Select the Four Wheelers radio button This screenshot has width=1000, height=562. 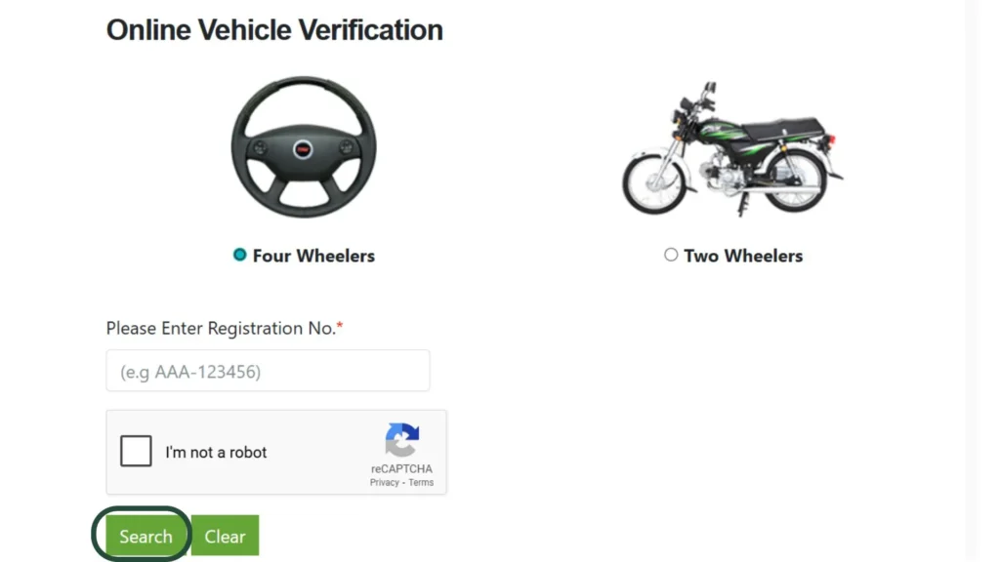pyautogui.click(x=239, y=255)
